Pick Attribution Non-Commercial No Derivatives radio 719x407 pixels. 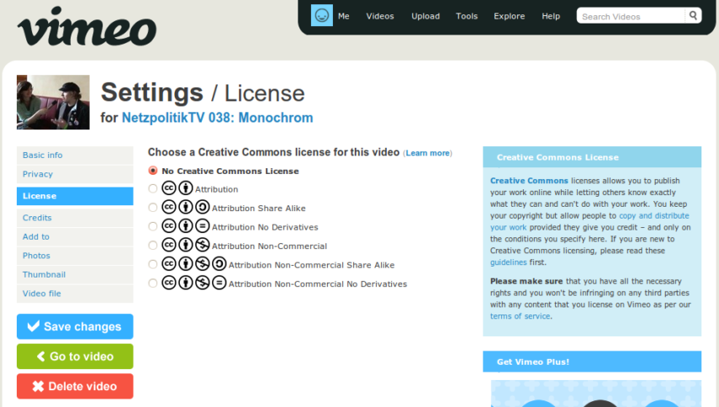pyautogui.click(x=153, y=283)
